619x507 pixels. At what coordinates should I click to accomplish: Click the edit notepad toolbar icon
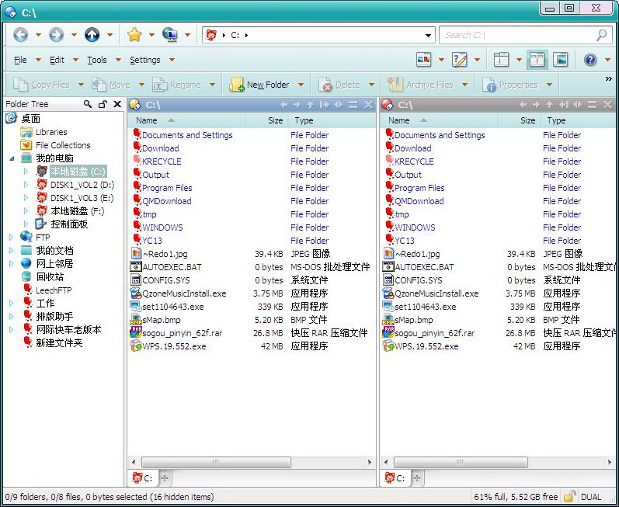(460, 60)
